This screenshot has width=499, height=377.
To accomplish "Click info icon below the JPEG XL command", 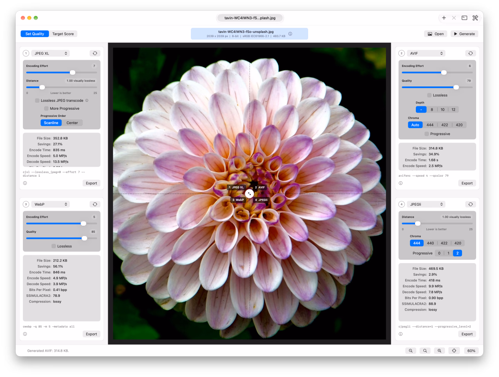I will pyautogui.click(x=25, y=183).
